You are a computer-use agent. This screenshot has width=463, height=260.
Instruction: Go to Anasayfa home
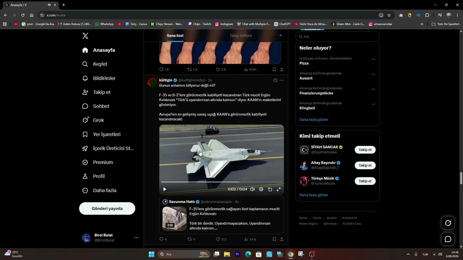(99, 50)
